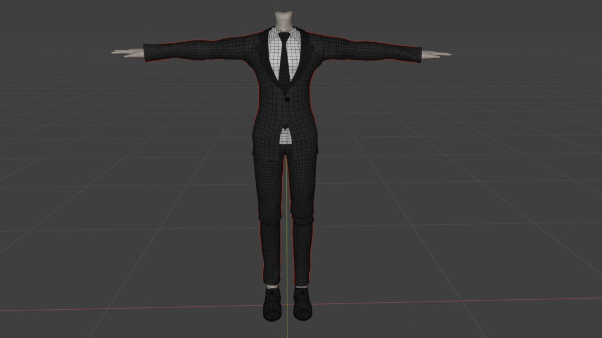Click the shirt visible below the jacket
This screenshot has width=602, height=338.
coord(286,135)
